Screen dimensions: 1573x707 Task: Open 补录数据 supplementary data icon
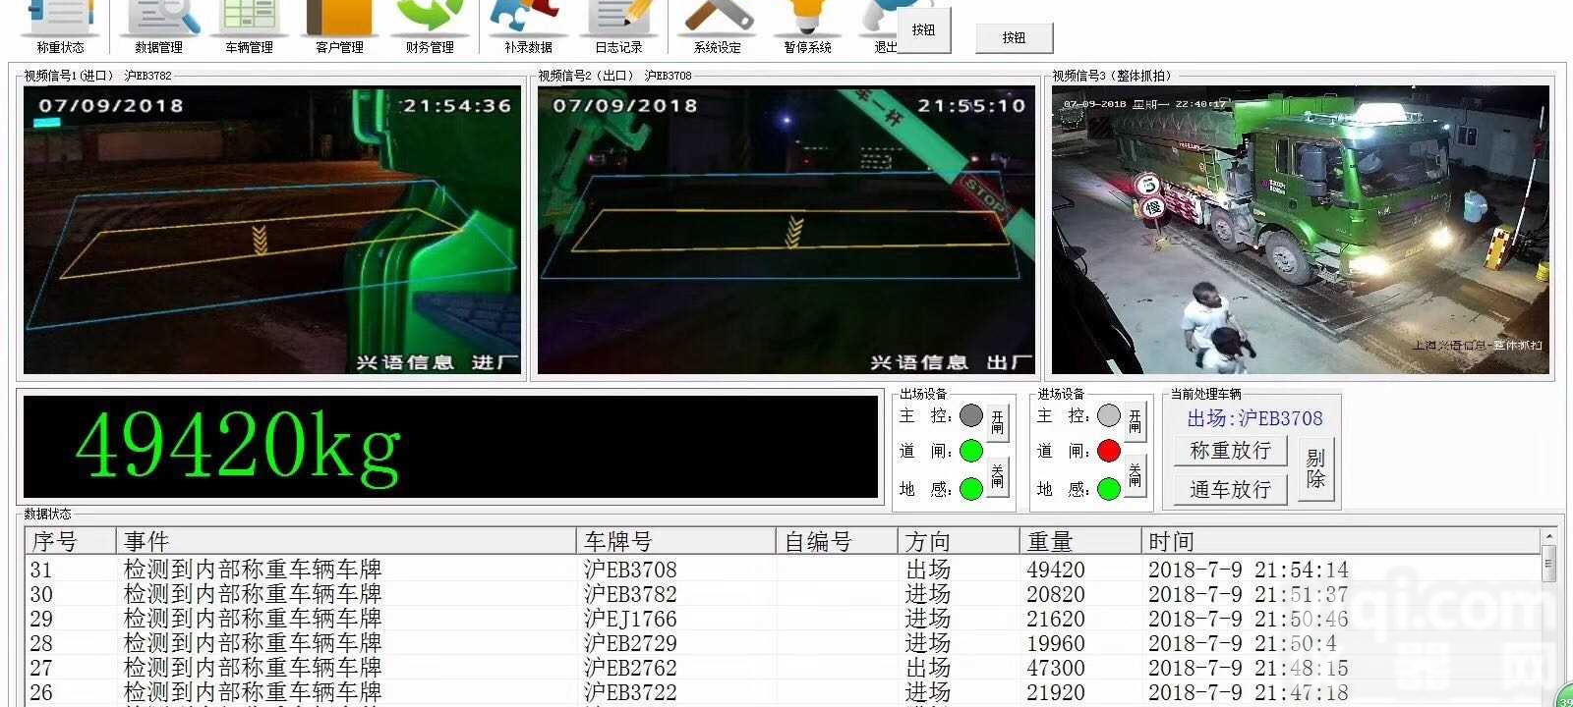click(528, 27)
